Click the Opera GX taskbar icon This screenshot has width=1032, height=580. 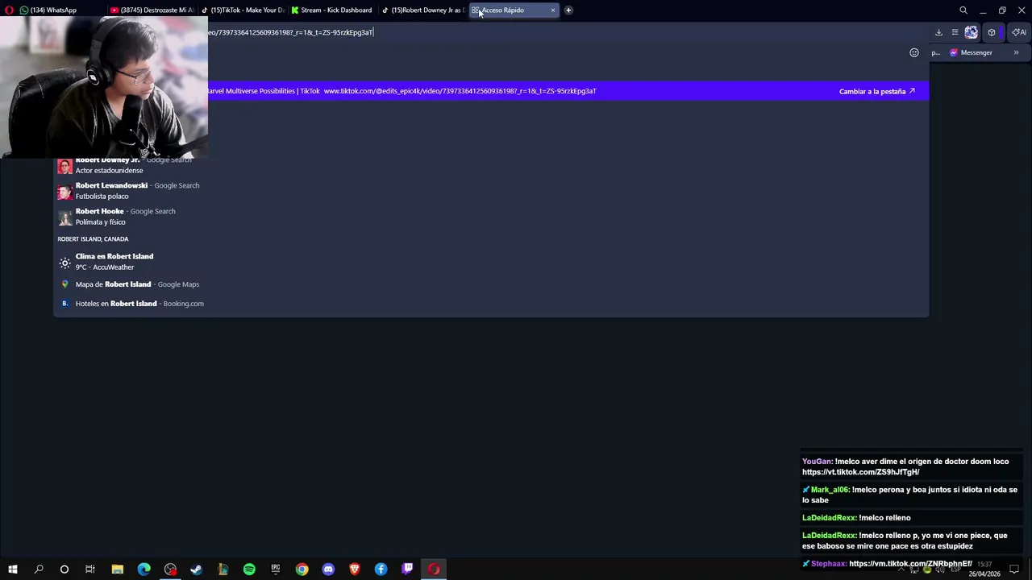pyautogui.click(x=434, y=570)
